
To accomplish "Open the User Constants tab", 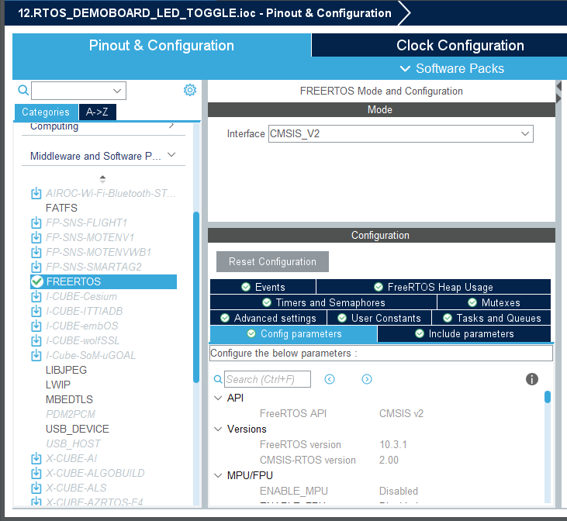I will tap(379, 318).
